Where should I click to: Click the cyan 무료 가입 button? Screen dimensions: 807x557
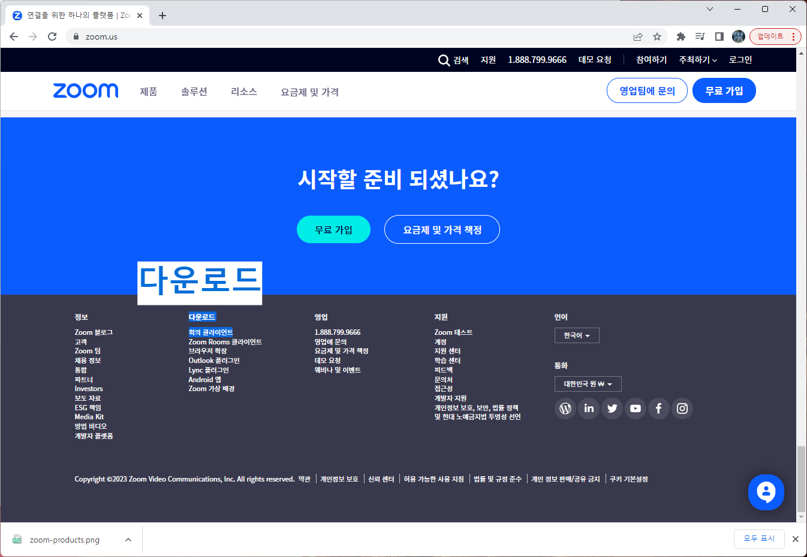tap(333, 229)
